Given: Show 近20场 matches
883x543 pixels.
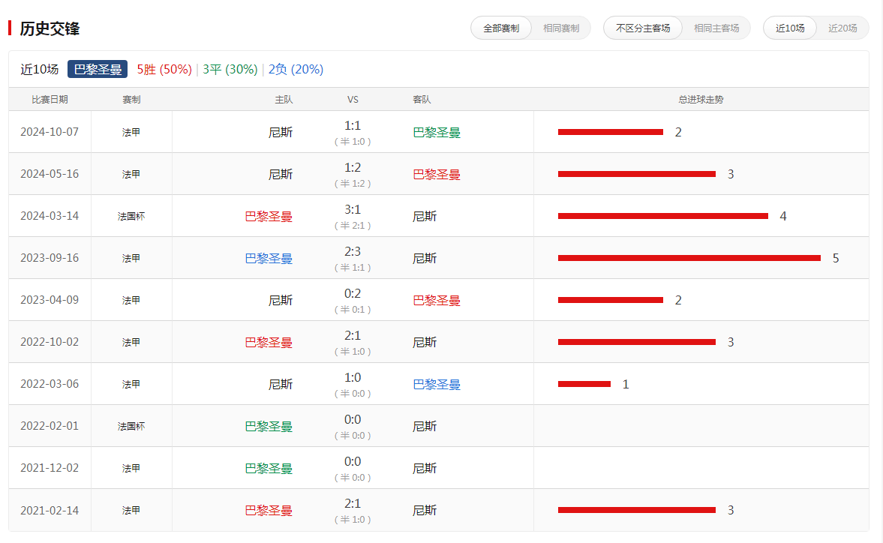Looking at the screenshot, I should pyautogui.click(x=842, y=28).
